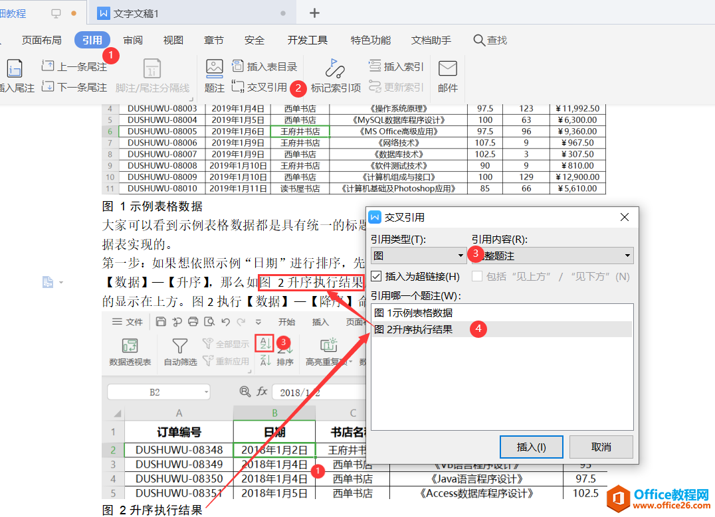
Task: Click the 取消 button
Action: (x=601, y=447)
